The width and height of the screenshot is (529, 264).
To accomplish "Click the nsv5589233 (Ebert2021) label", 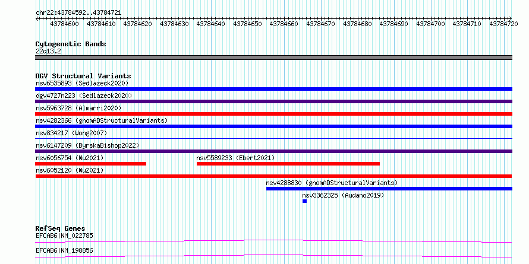I will [235, 158].
